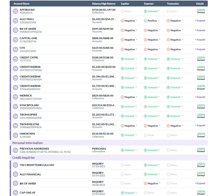
Task: Click the sync icon for CAP ONE AF
Action: (x=15, y=193)
